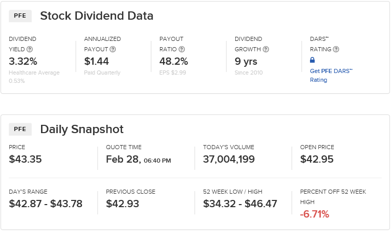
Task: Click the Dividend Growth help icon
Action: point(266,49)
